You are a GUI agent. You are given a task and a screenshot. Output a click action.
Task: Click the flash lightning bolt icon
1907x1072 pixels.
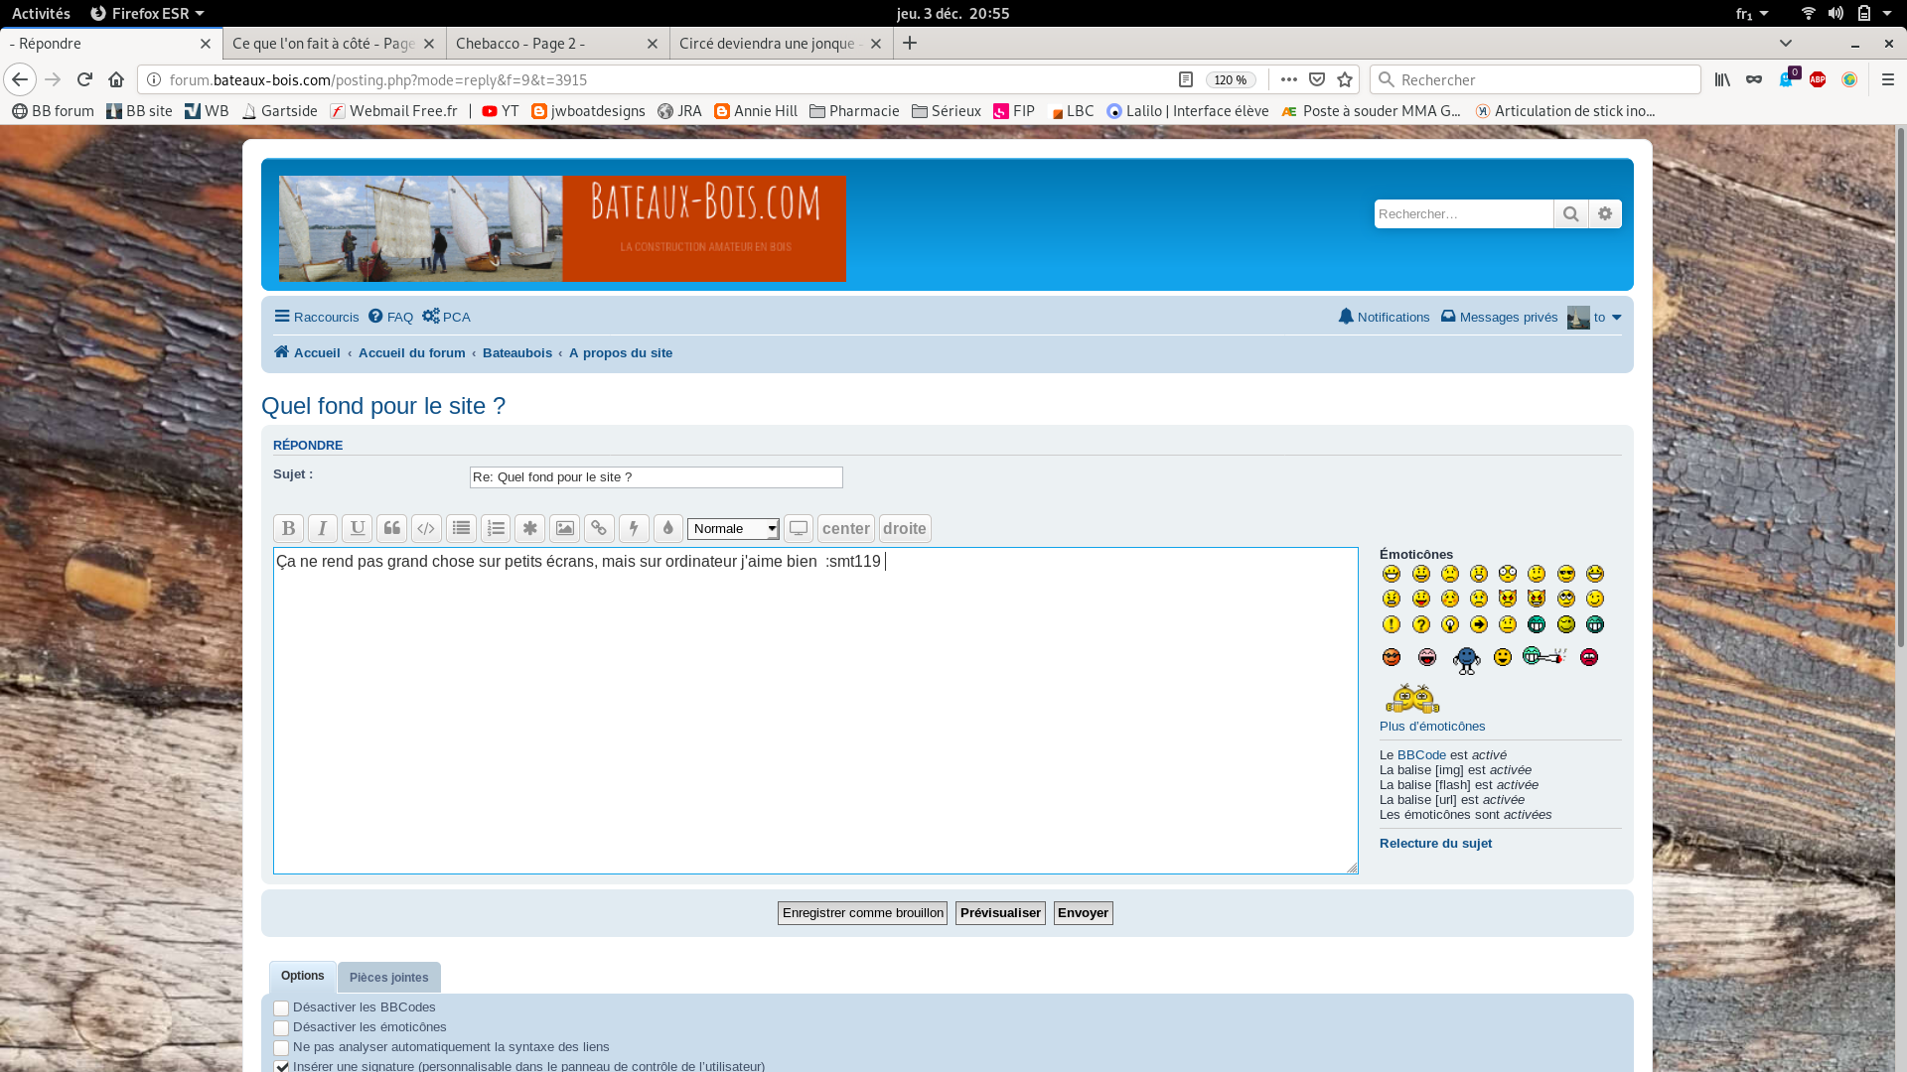click(634, 528)
